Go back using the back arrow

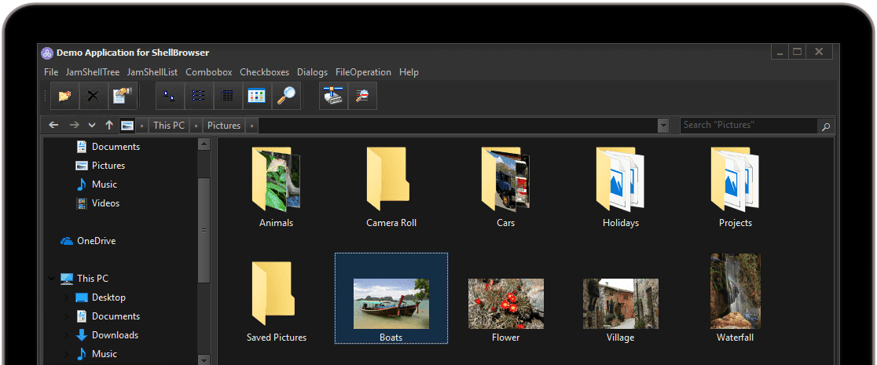53,126
